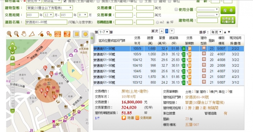253x132 pixels.
Task: Select the circle area selection tool
Action: [x=85, y=34]
